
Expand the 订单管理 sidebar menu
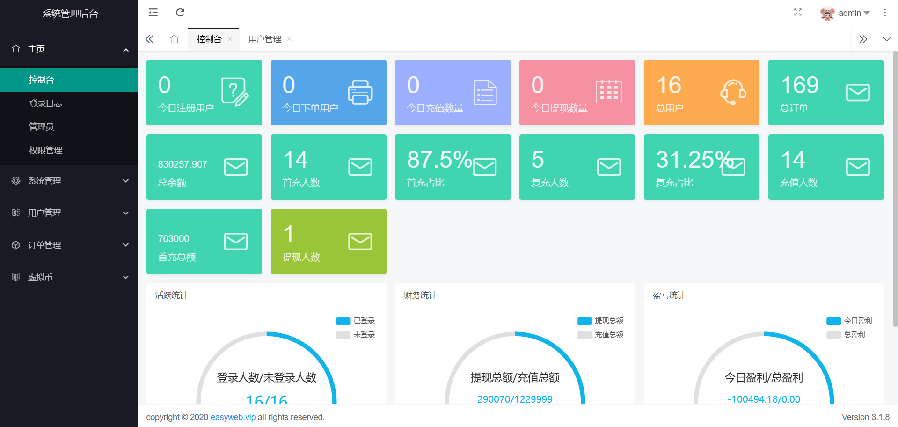coord(69,245)
